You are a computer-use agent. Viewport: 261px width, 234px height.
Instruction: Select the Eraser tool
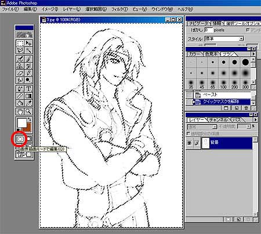point(20,73)
